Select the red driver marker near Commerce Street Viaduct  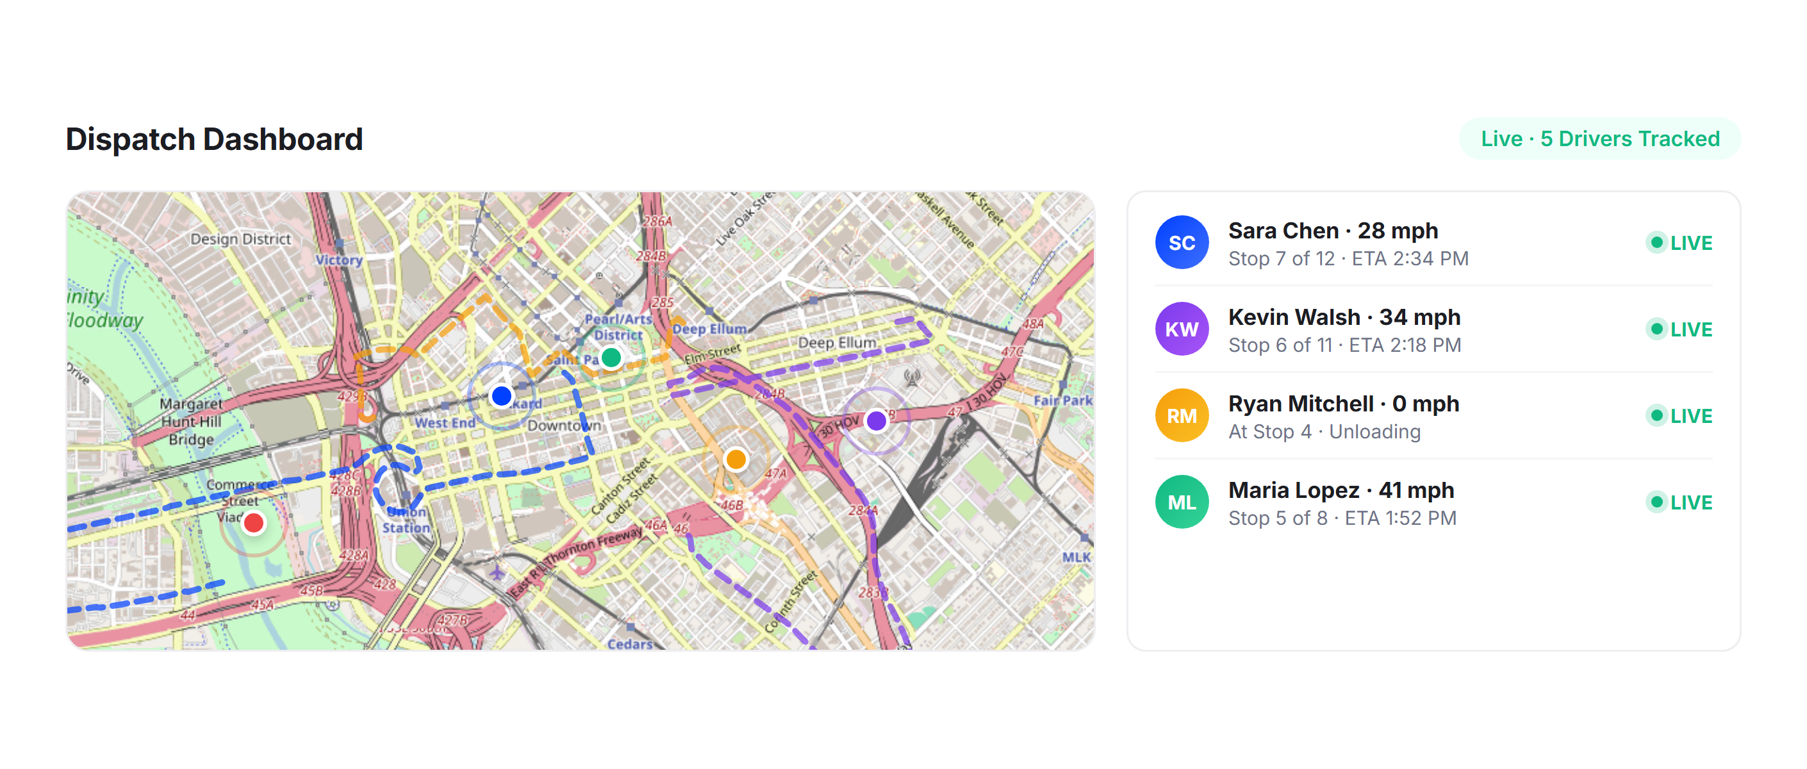253,523
